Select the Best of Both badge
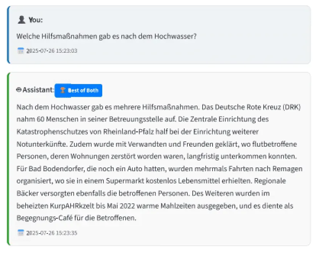319x253 pixels. click(78, 91)
